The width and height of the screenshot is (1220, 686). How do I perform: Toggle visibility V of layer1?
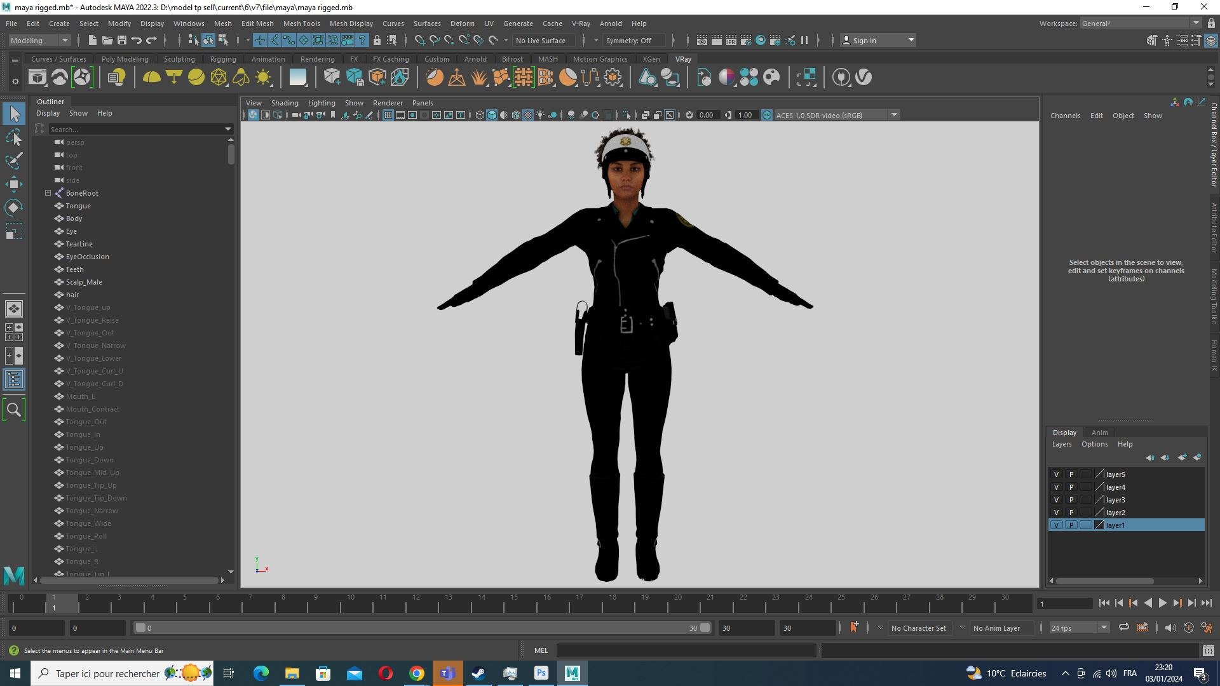1056,525
